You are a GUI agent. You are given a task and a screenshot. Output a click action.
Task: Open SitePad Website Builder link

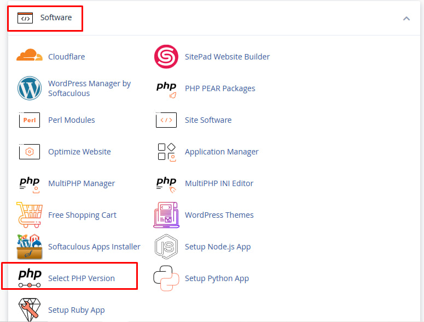(227, 57)
